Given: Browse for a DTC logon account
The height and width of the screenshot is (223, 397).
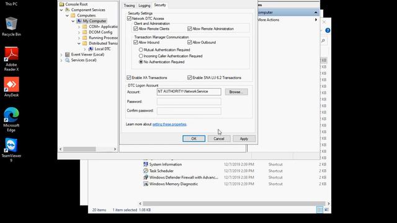Looking at the screenshot, I should [236, 92].
